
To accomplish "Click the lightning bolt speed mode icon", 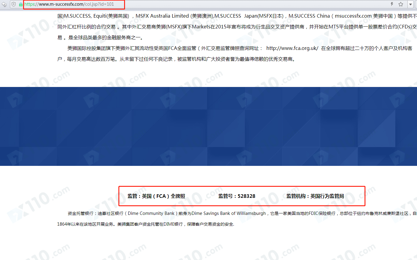I will click(x=392, y=4).
